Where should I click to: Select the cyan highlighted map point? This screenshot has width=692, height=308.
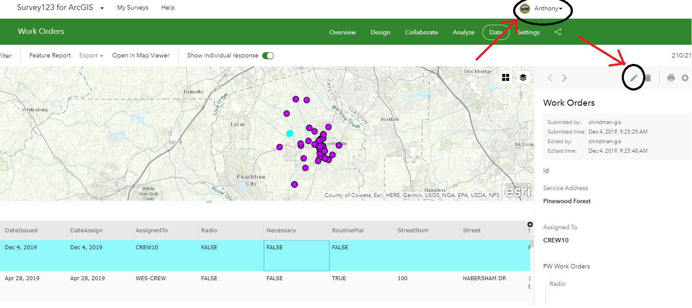point(289,134)
